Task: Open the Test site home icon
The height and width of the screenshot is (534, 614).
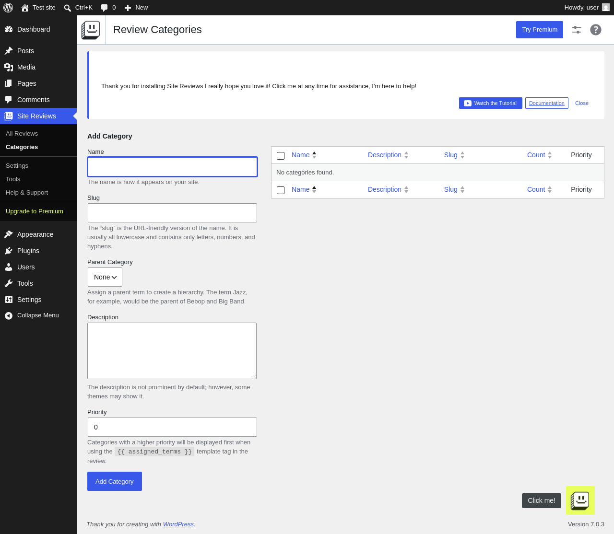Action: tap(25, 8)
